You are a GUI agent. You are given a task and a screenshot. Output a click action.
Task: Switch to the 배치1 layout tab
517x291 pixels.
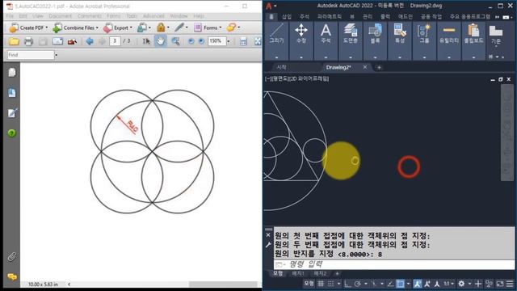[x=298, y=273]
